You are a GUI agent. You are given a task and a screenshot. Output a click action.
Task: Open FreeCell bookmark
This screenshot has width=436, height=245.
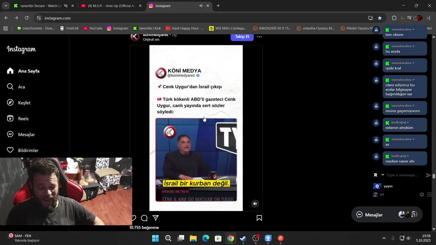click(x=69, y=28)
